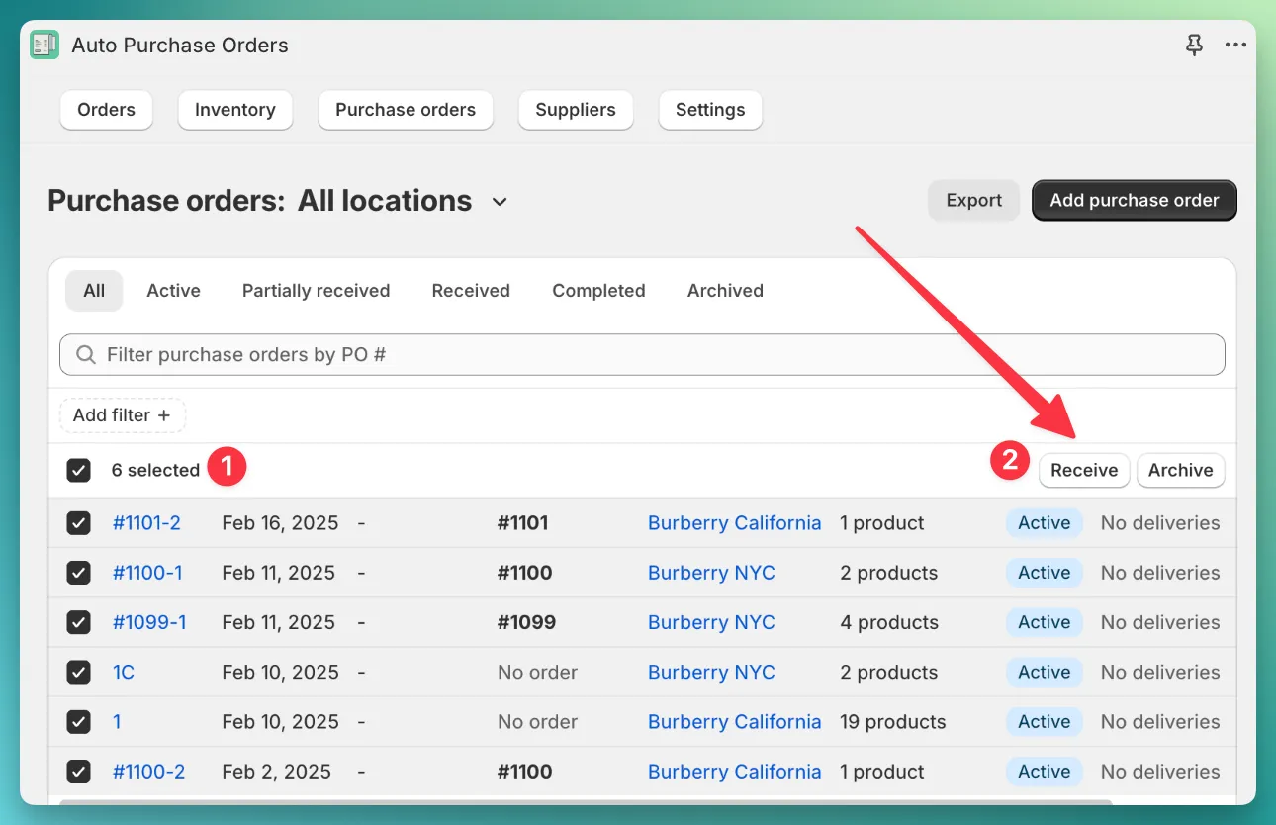Expand the All locations dropdown chevron
The width and height of the screenshot is (1276, 825).
coord(500,202)
